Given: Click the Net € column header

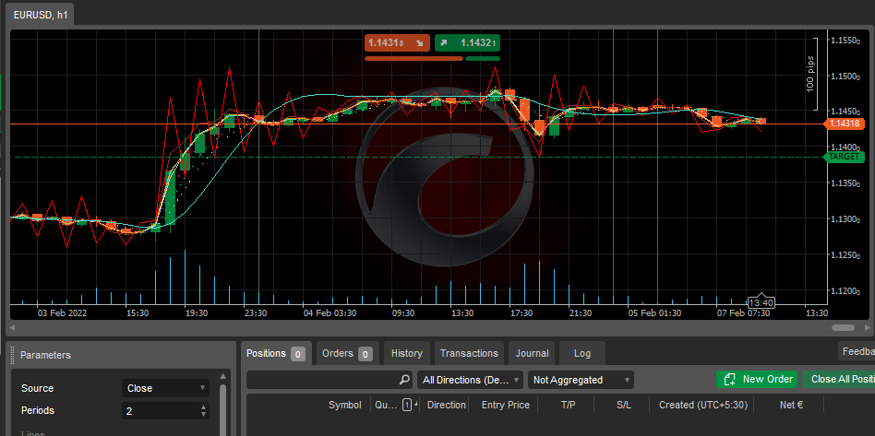Looking at the screenshot, I should [x=791, y=405].
